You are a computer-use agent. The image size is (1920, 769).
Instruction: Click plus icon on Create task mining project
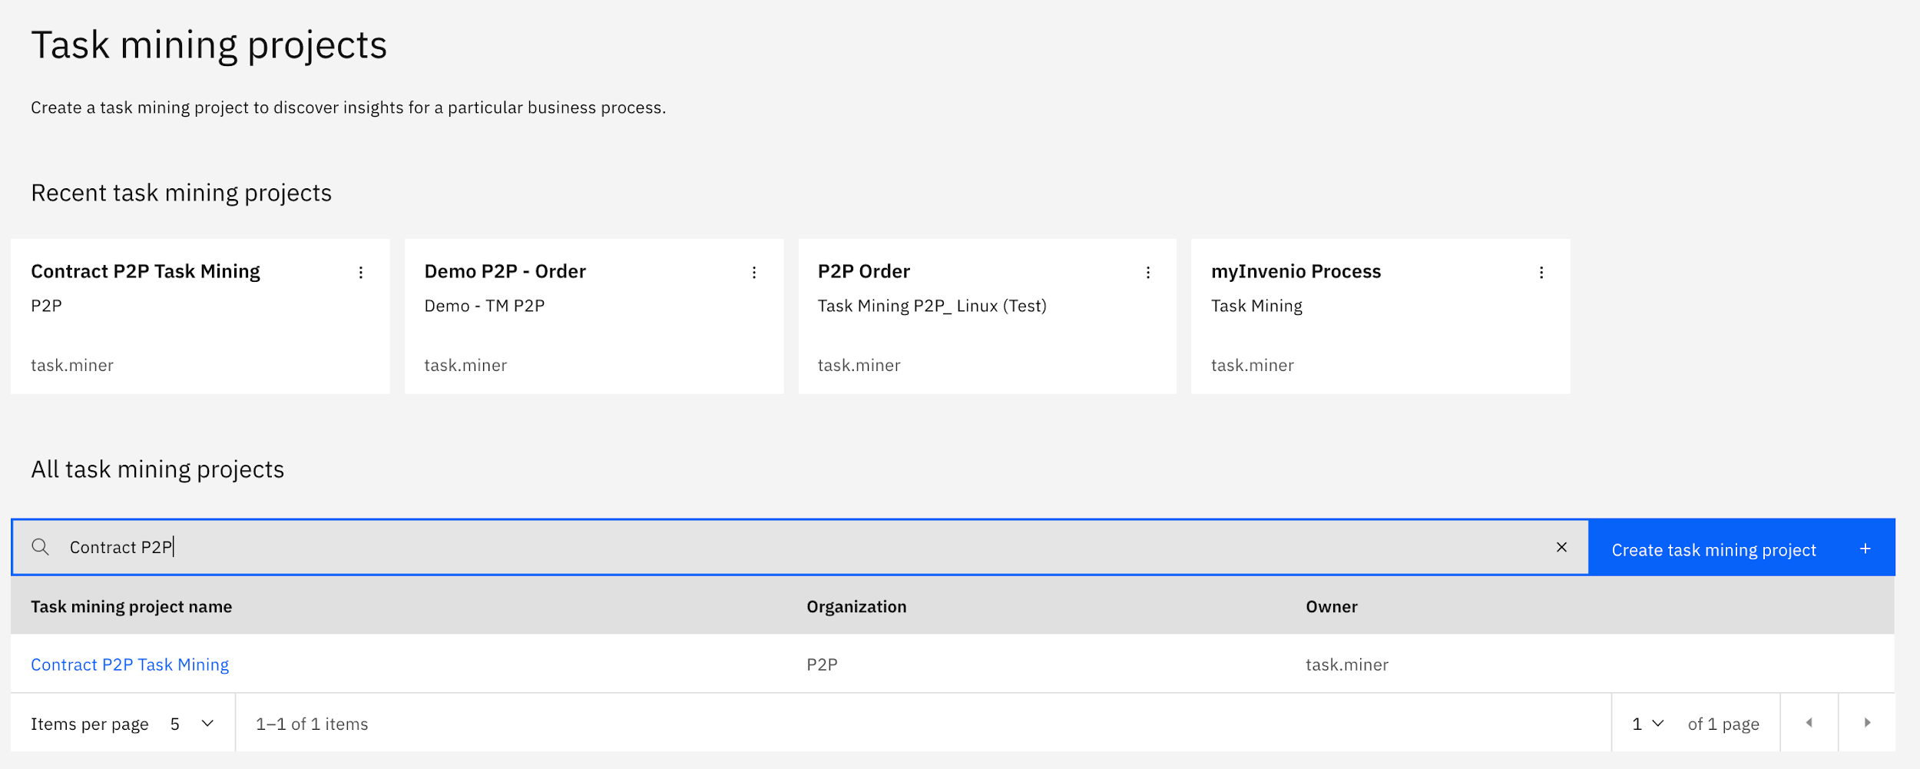pos(1865,549)
